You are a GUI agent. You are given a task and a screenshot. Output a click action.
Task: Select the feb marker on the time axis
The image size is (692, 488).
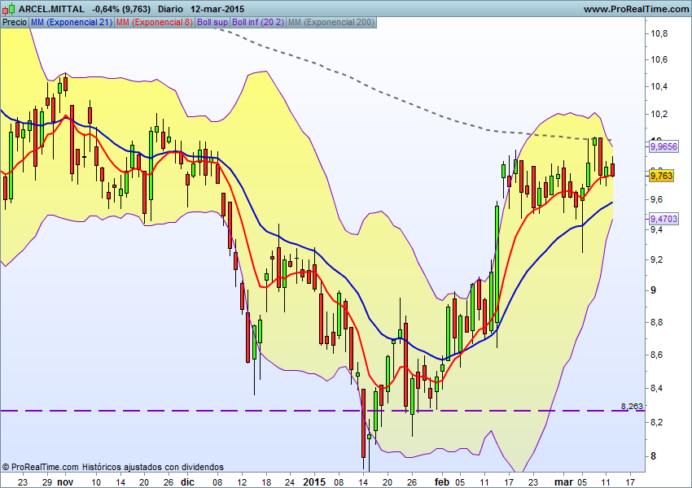(440, 481)
